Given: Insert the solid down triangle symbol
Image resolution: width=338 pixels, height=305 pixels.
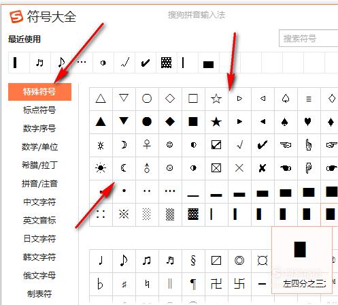Looking at the screenshot, I should tap(124, 122).
